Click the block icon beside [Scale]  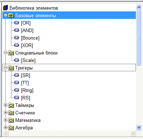tap(17, 60)
